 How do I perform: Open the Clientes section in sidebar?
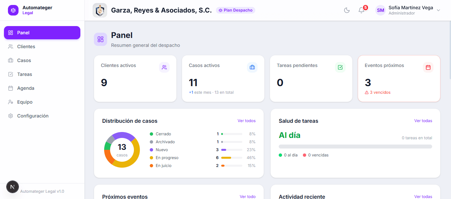click(x=26, y=47)
